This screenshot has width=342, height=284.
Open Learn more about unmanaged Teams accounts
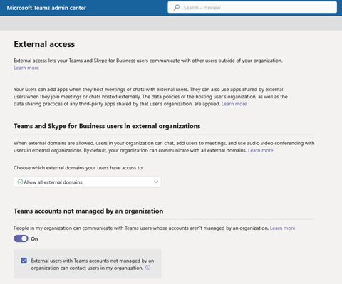[x=283, y=228]
